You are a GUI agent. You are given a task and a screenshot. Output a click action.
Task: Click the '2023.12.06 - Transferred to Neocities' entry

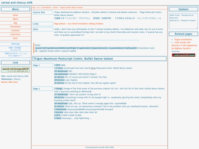click(x=182, y=17)
